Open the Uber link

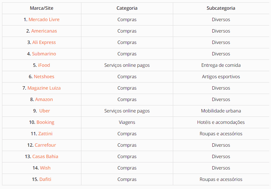click(45, 111)
